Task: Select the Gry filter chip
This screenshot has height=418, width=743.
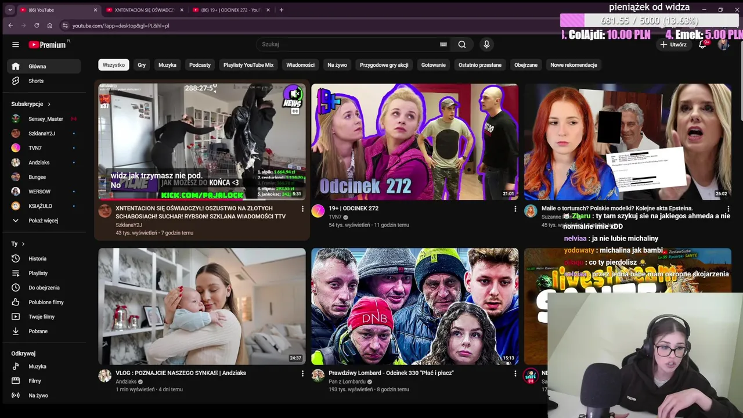Action: coord(142,65)
